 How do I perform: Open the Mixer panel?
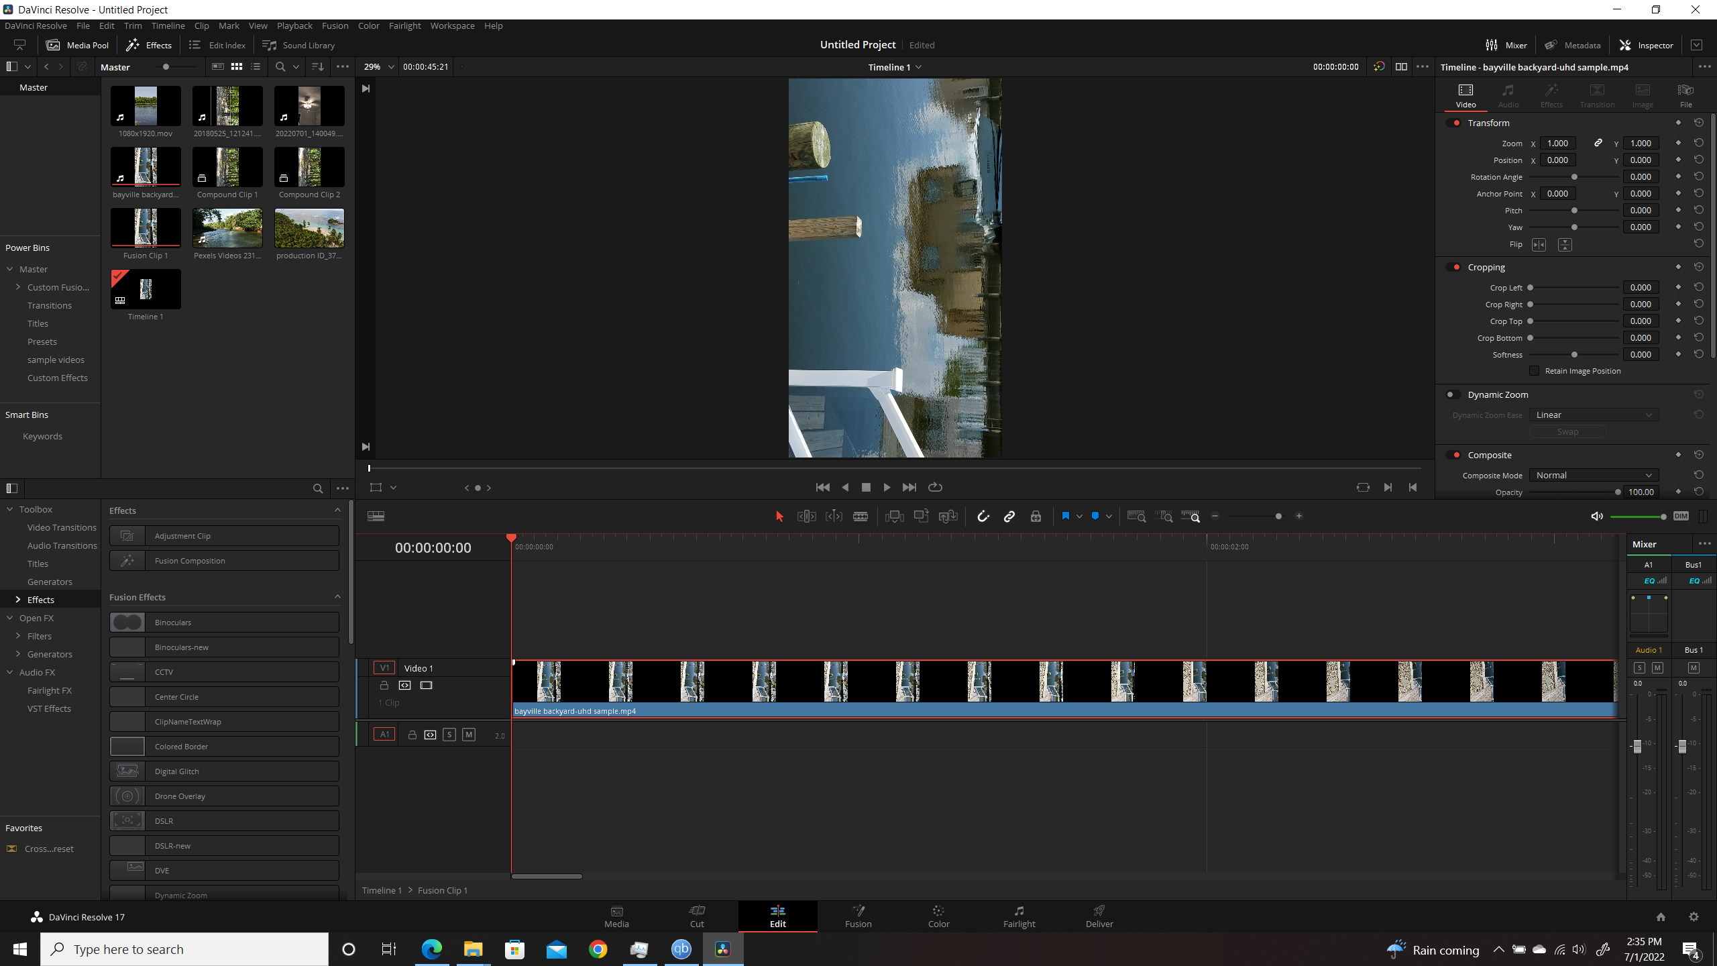point(1506,45)
